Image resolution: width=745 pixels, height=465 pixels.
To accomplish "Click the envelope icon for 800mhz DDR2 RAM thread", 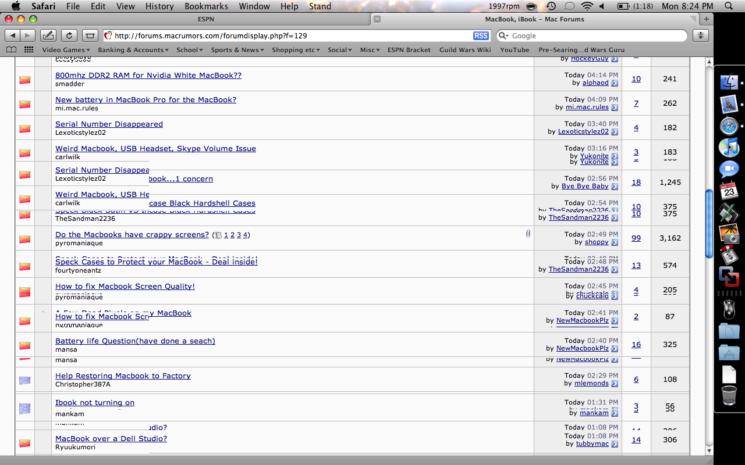I will [x=24, y=80].
